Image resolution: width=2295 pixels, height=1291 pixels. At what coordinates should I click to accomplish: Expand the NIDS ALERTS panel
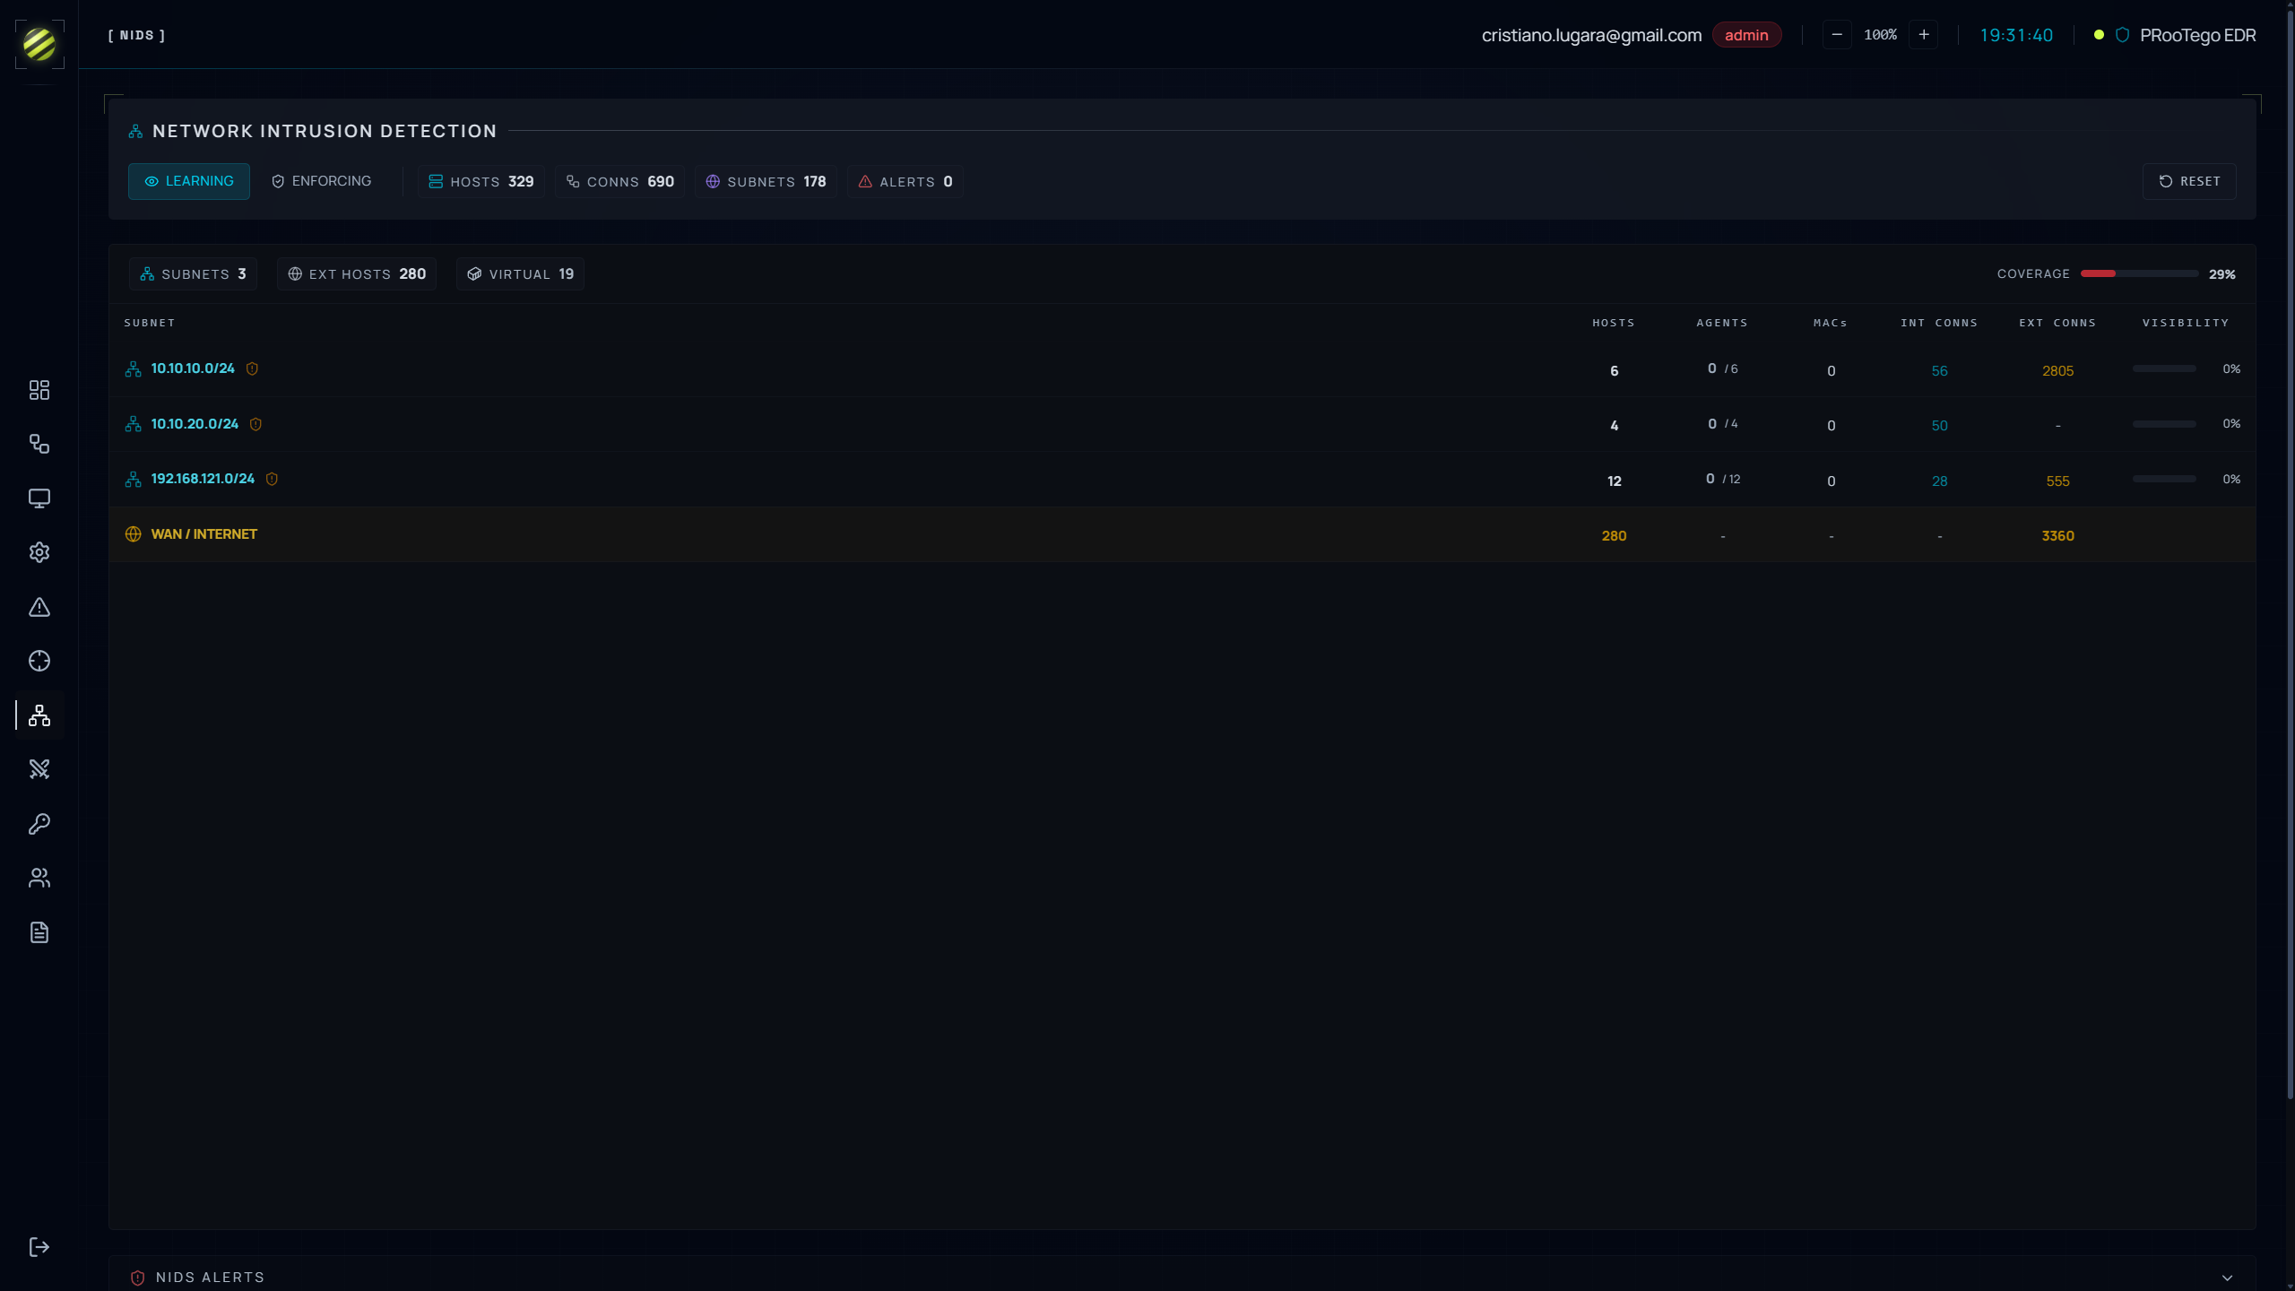point(2230,1277)
